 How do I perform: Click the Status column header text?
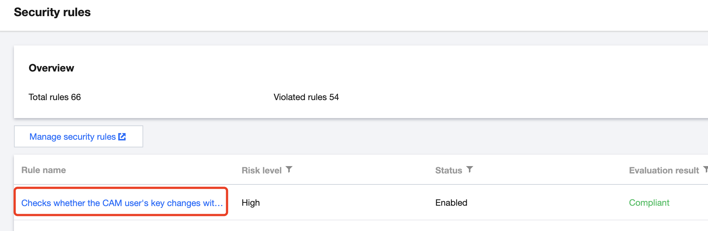tap(448, 170)
